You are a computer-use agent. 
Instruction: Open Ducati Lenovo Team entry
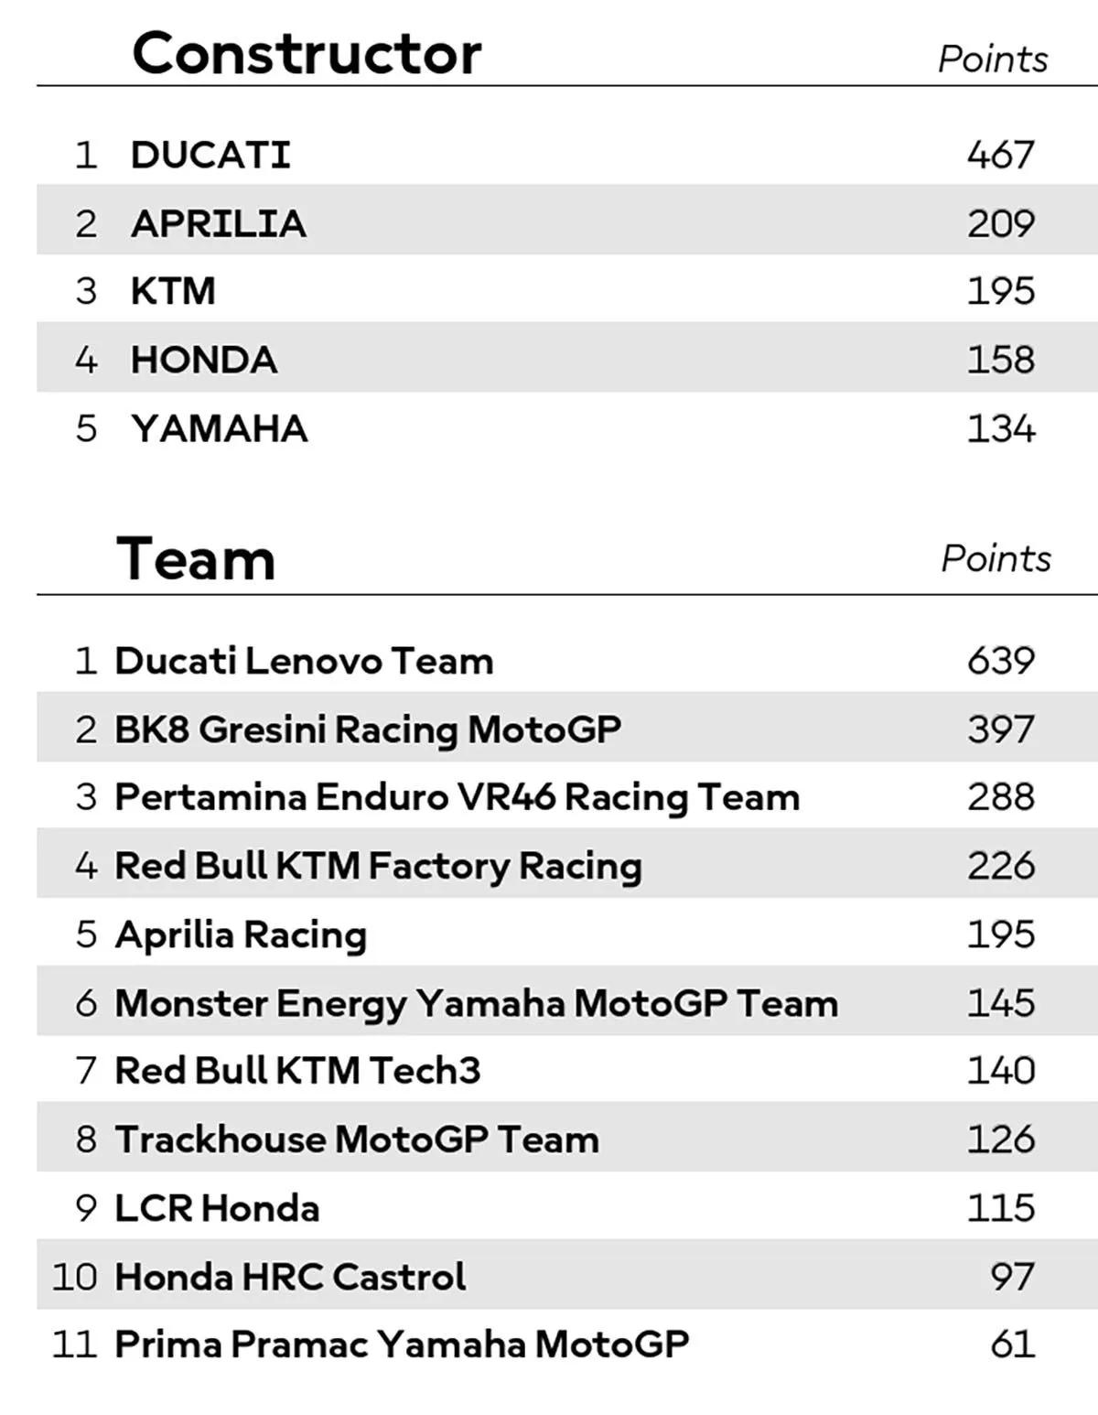pyautogui.click(x=303, y=661)
